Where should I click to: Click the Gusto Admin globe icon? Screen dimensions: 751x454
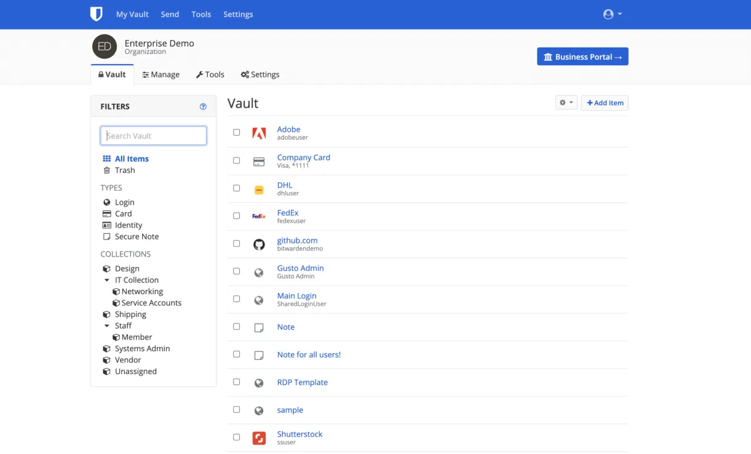pyautogui.click(x=259, y=273)
